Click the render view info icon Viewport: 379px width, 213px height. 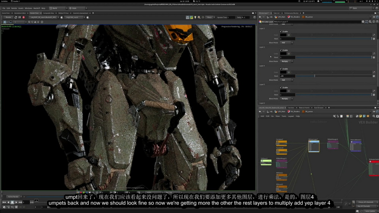pyautogui.click(x=42, y=22)
